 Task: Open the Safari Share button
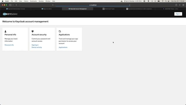(176, 5)
